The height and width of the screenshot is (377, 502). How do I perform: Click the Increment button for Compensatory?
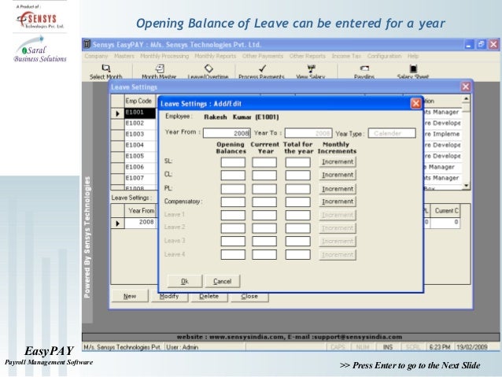pos(338,201)
